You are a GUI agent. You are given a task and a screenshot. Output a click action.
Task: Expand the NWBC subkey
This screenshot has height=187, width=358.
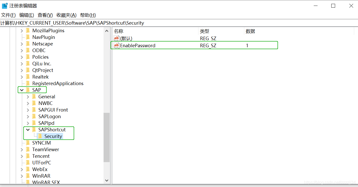click(28, 103)
